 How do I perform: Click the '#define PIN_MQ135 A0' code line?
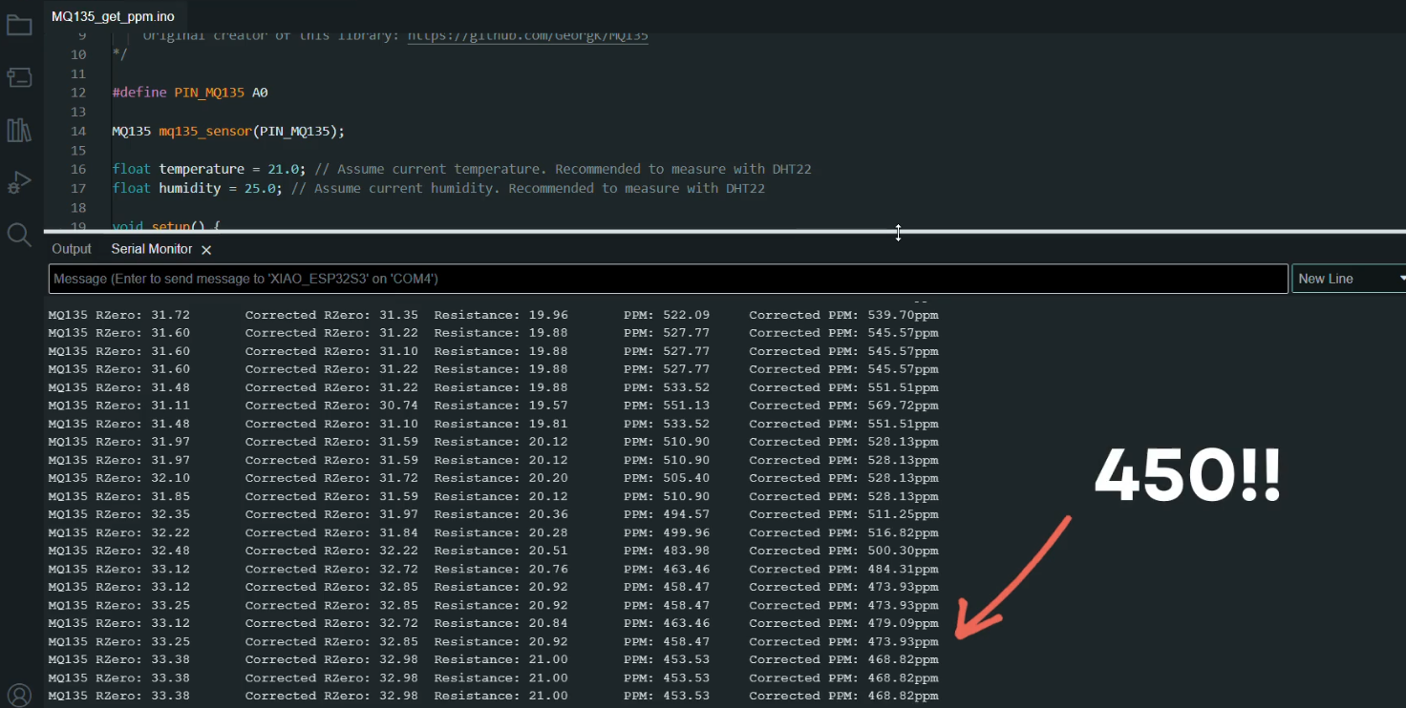click(190, 93)
